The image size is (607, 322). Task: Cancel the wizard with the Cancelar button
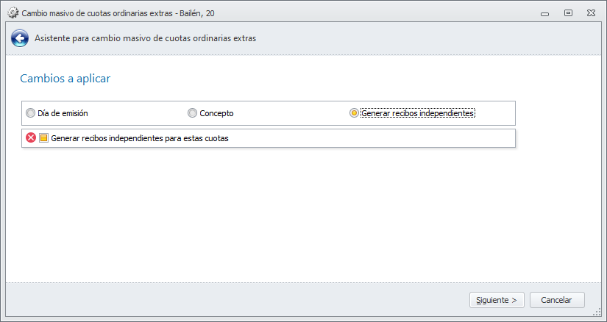click(x=556, y=300)
